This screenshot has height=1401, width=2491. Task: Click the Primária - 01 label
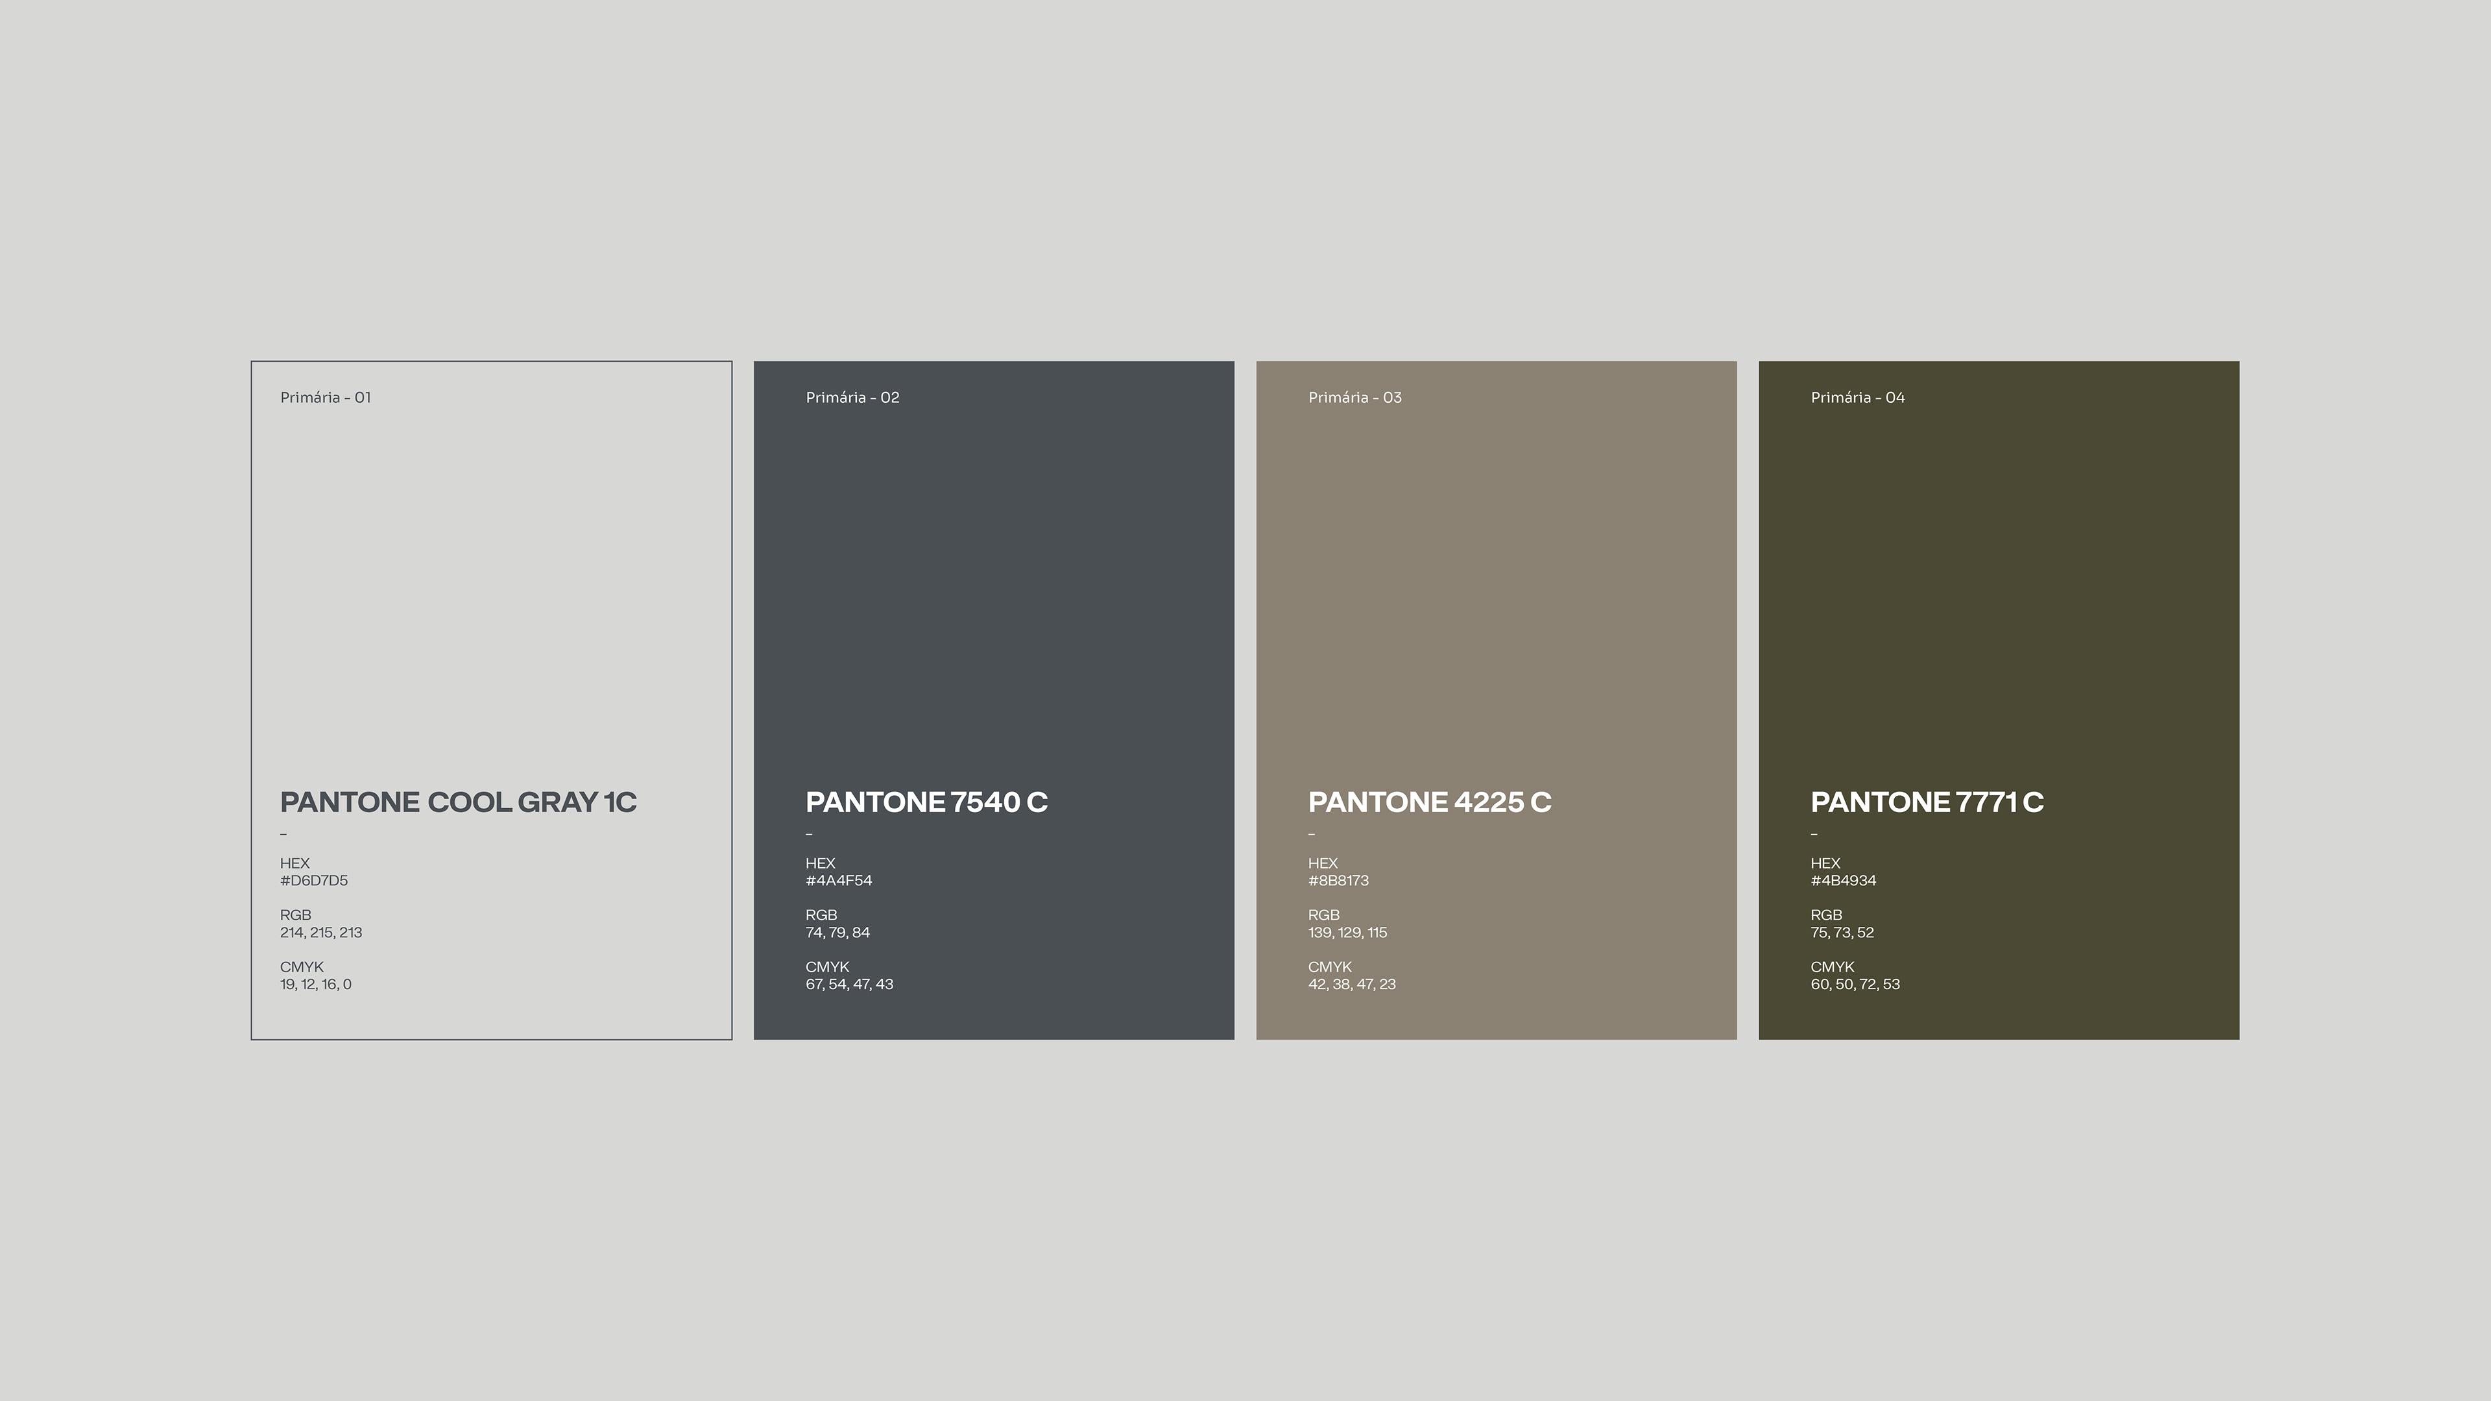click(x=326, y=398)
